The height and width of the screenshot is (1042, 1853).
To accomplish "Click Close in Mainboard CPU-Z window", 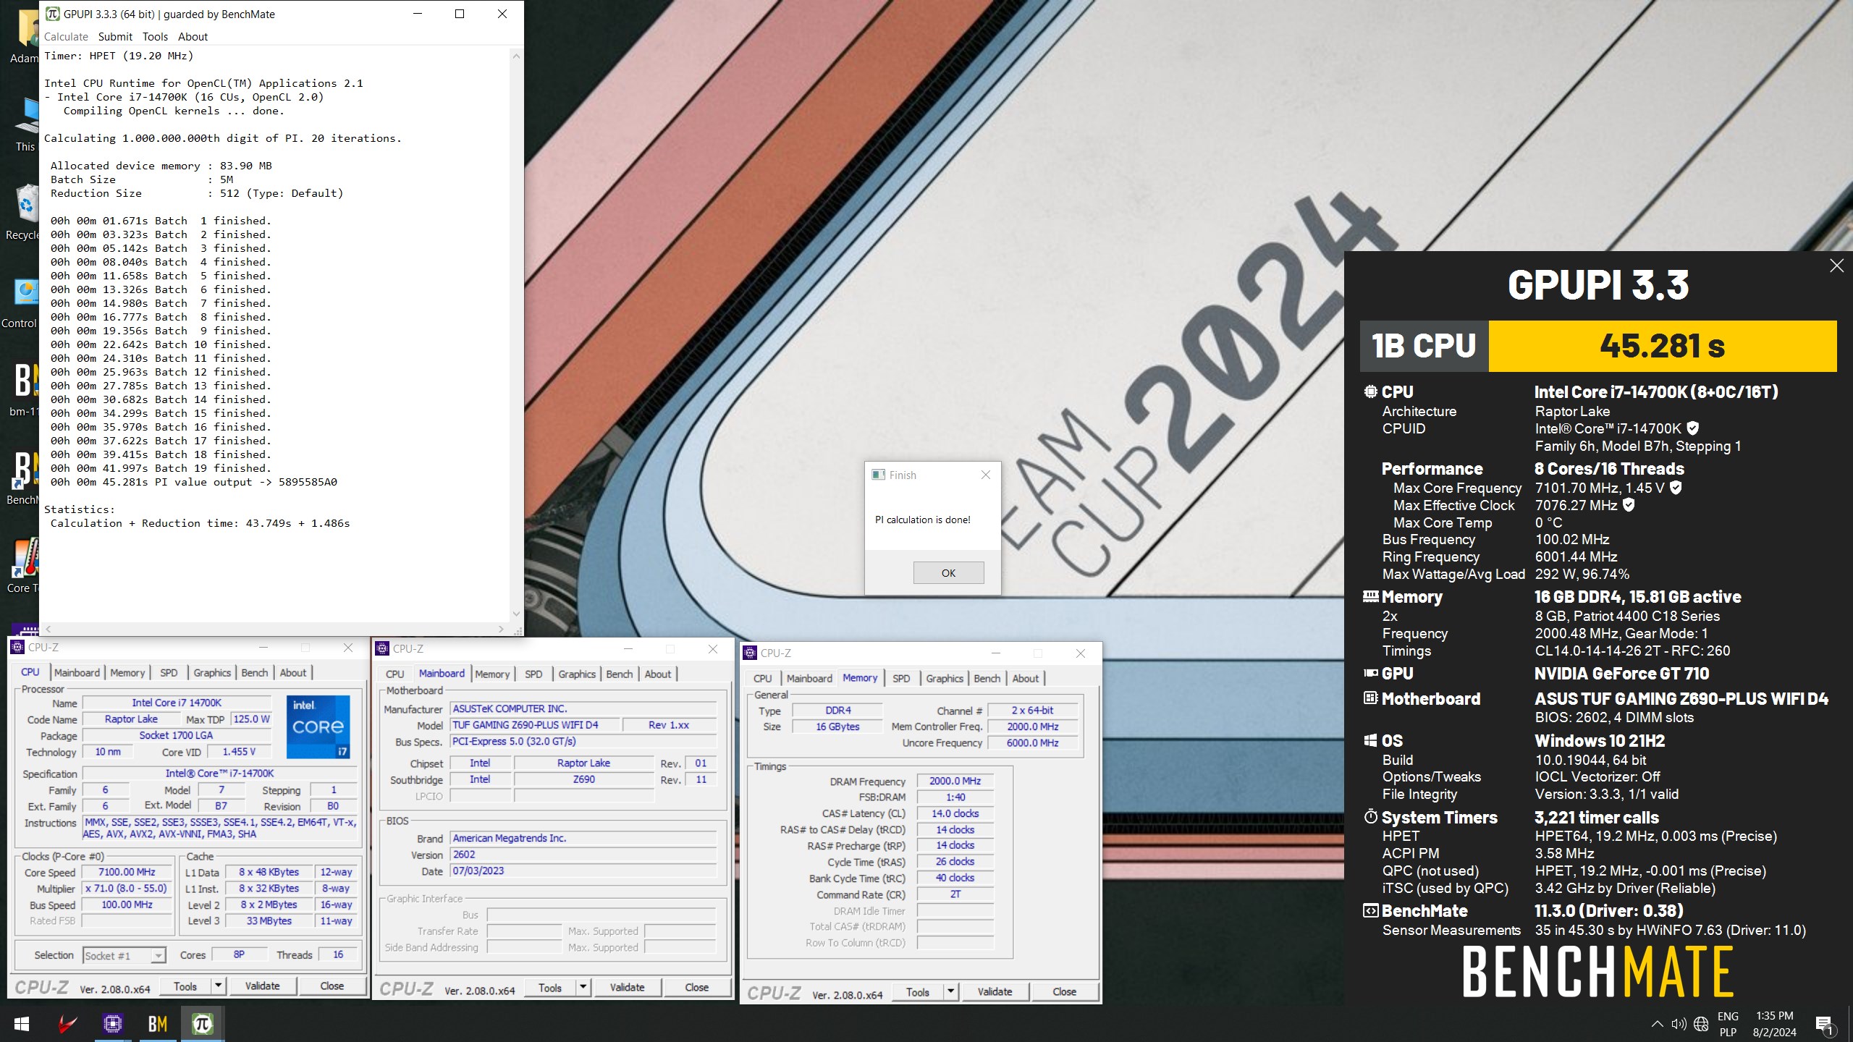I will click(697, 987).
